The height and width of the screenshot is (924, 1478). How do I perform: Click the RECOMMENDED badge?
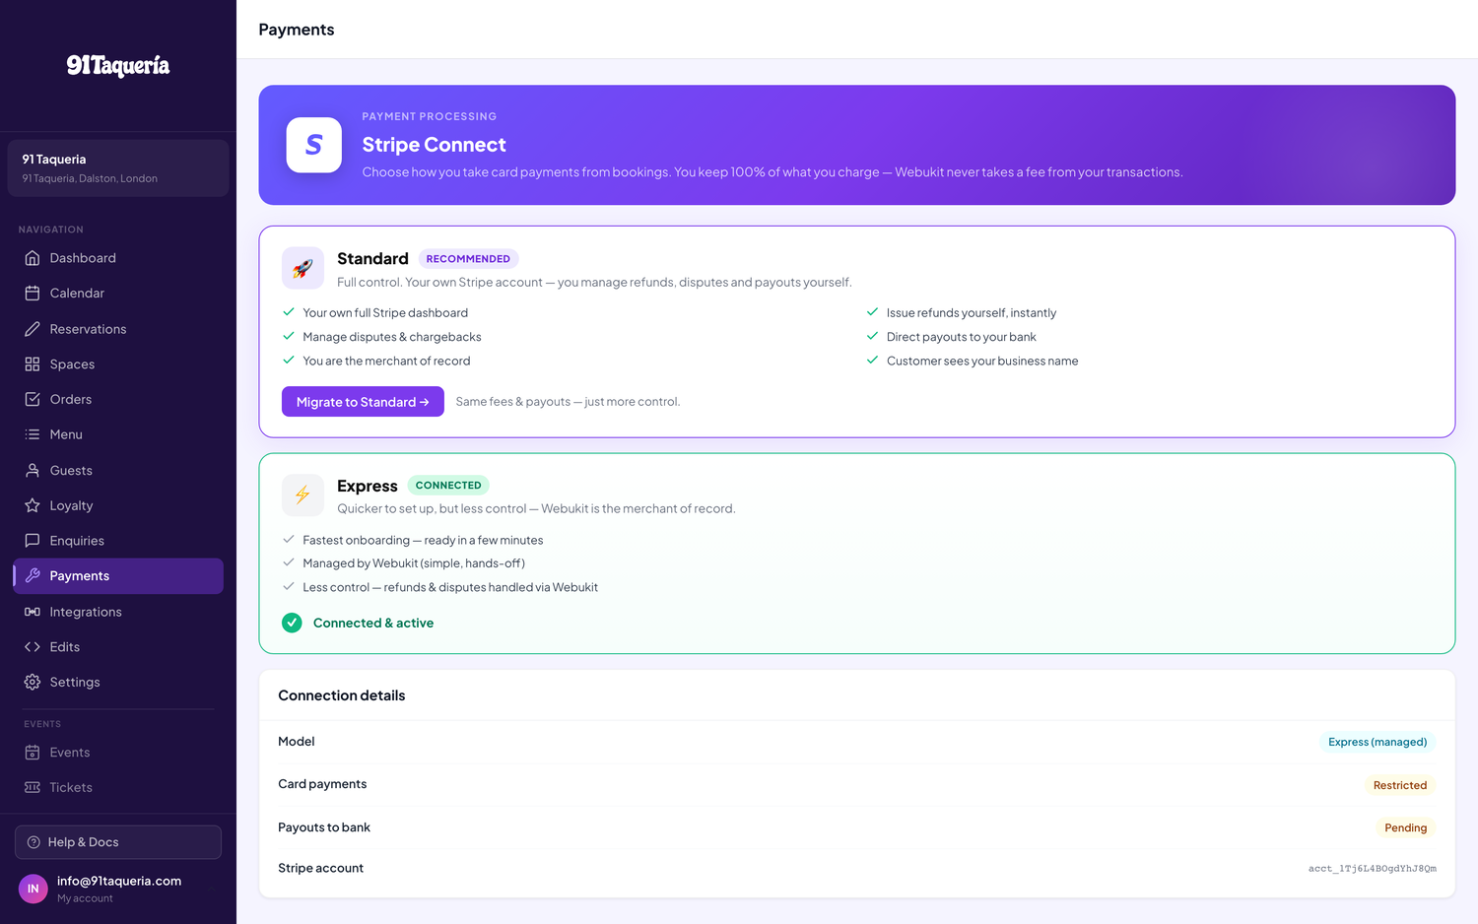click(468, 259)
